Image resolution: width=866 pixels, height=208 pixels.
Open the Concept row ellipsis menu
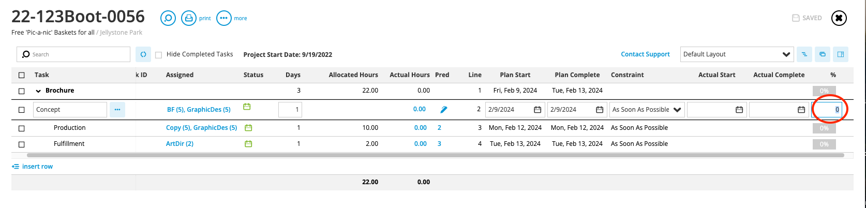(x=117, y=110)
